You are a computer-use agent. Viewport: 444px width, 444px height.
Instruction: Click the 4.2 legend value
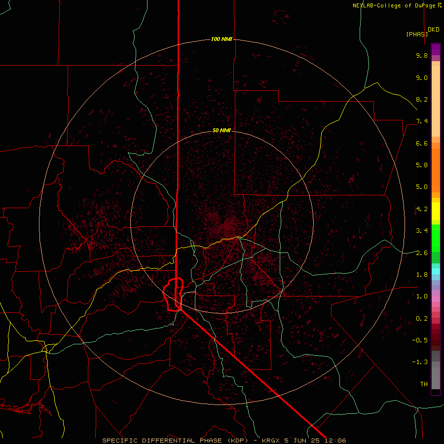[422, 209]
